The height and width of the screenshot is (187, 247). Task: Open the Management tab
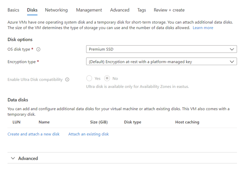[x=89, y=10]
